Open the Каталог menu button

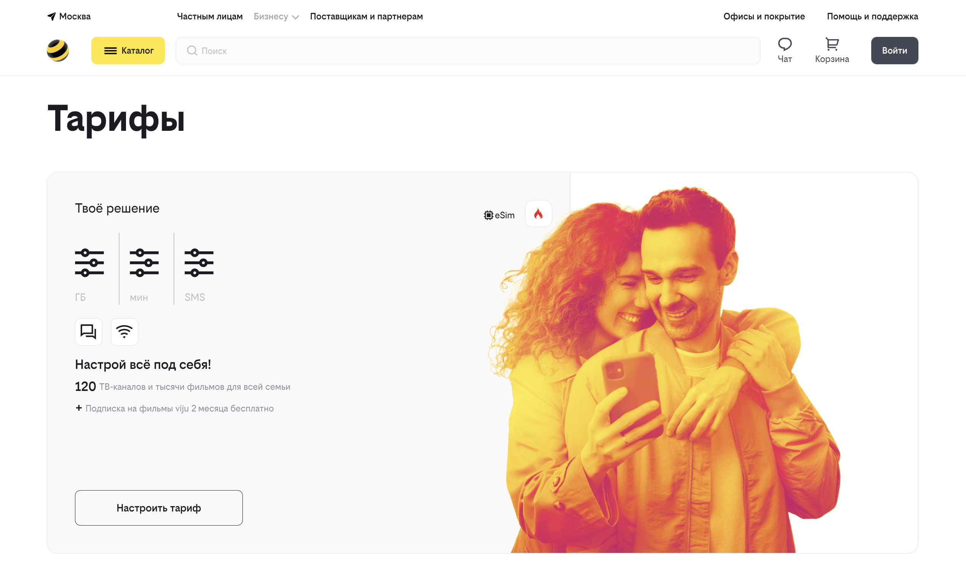(128, 50)
